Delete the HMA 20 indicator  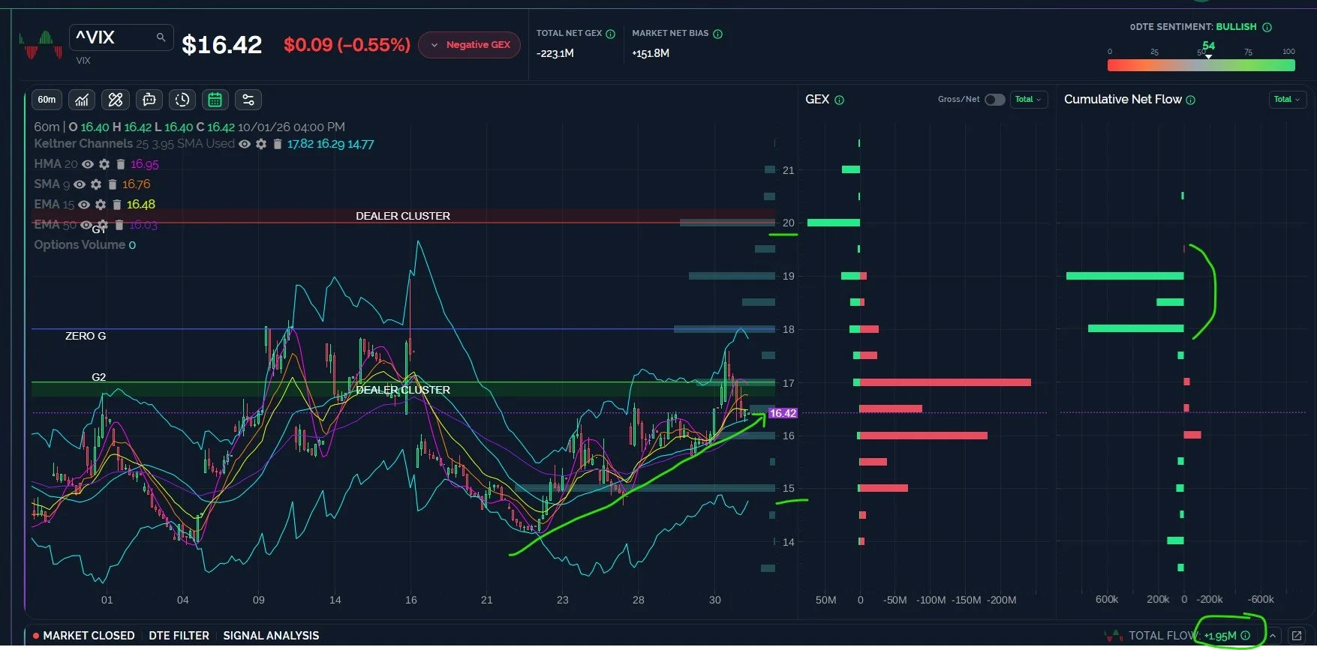pos(120,164)
